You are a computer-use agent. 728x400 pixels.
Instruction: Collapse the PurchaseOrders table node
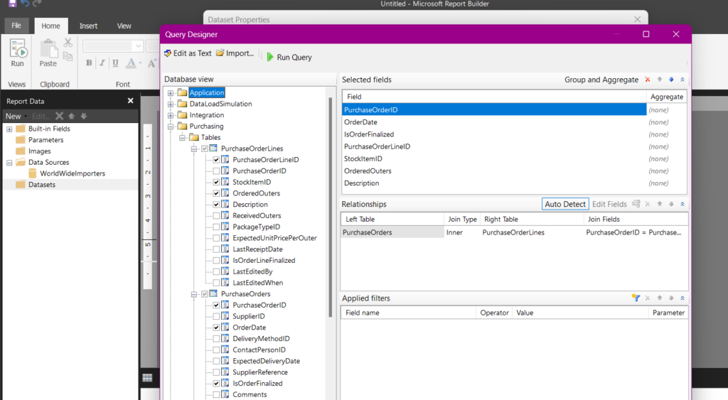194,294
